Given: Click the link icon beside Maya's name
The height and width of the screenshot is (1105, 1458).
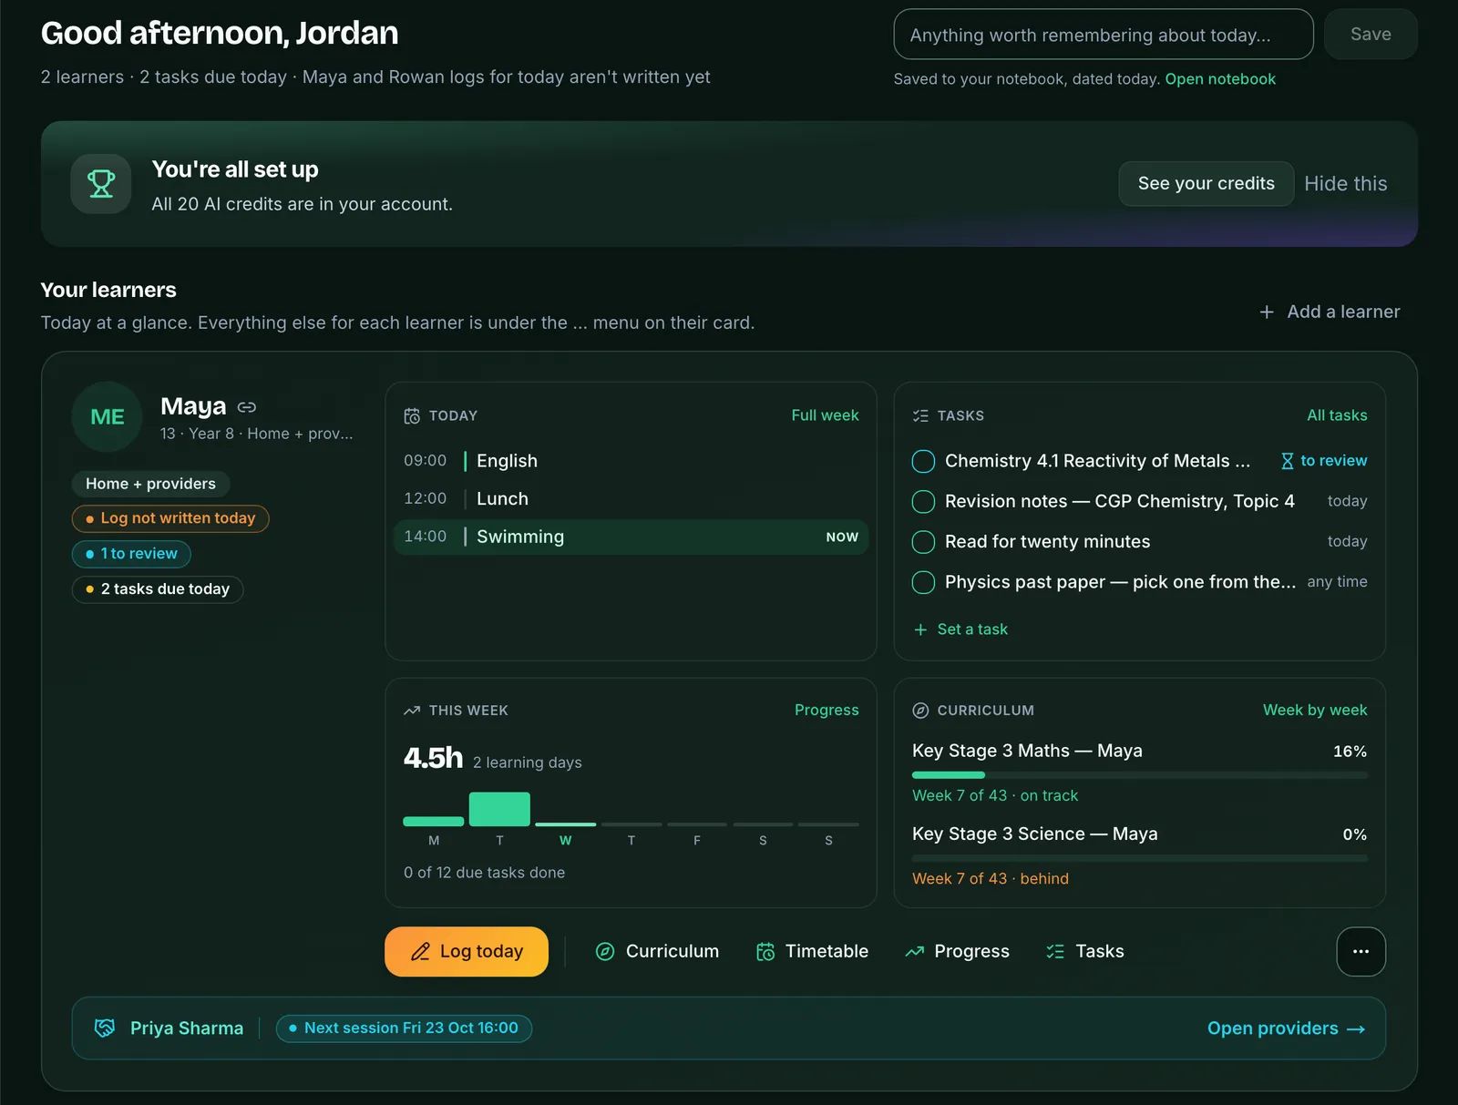Looking at the screenshot, I should [247, 407].
